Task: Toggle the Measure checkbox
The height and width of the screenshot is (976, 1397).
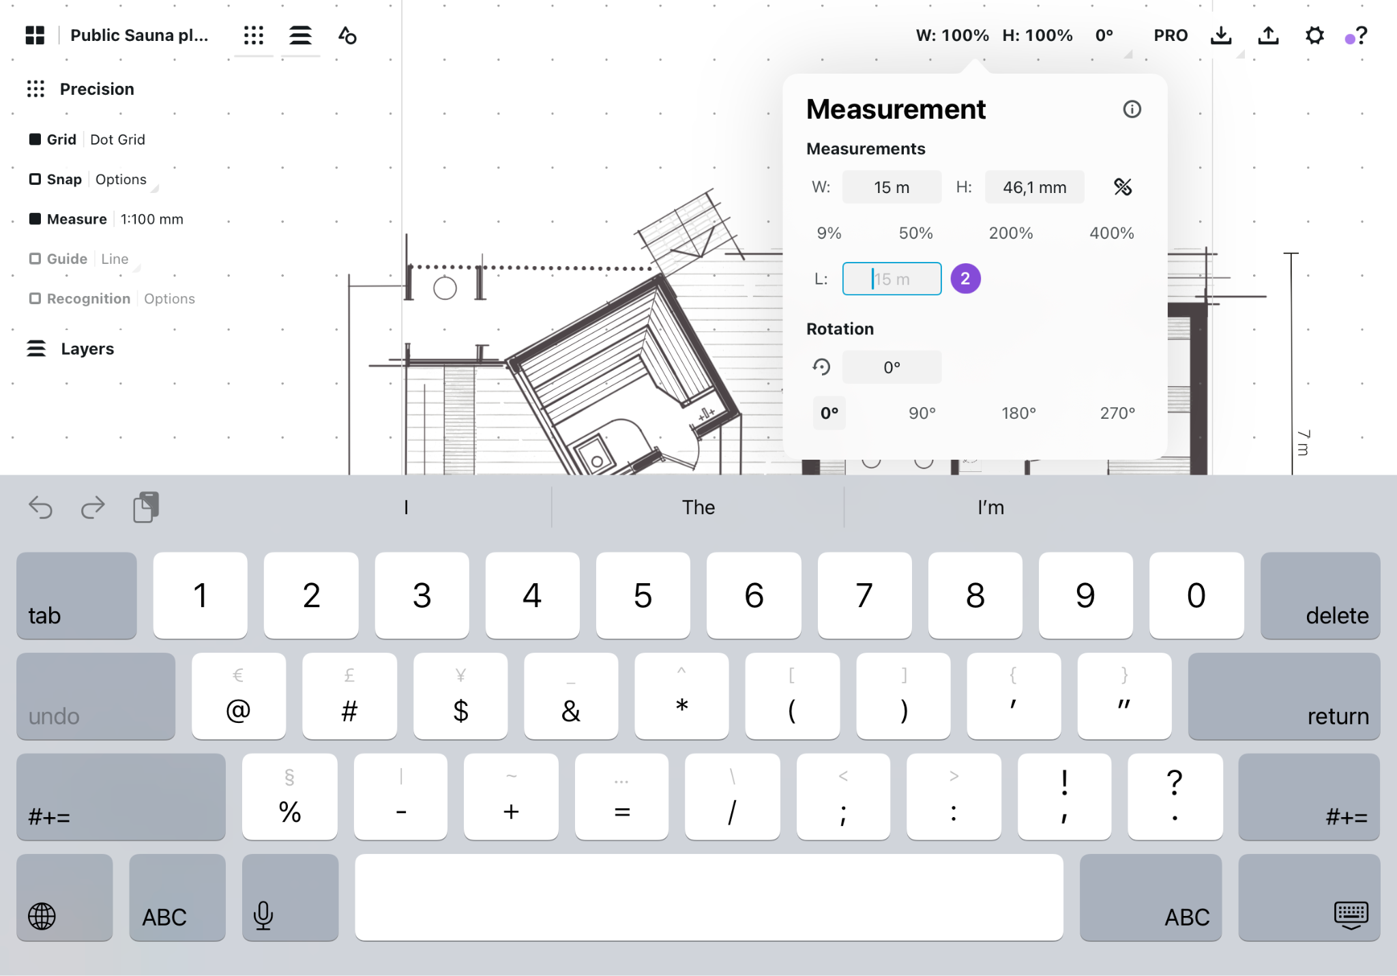Action: pyautogui.click(x=35, y=219)
